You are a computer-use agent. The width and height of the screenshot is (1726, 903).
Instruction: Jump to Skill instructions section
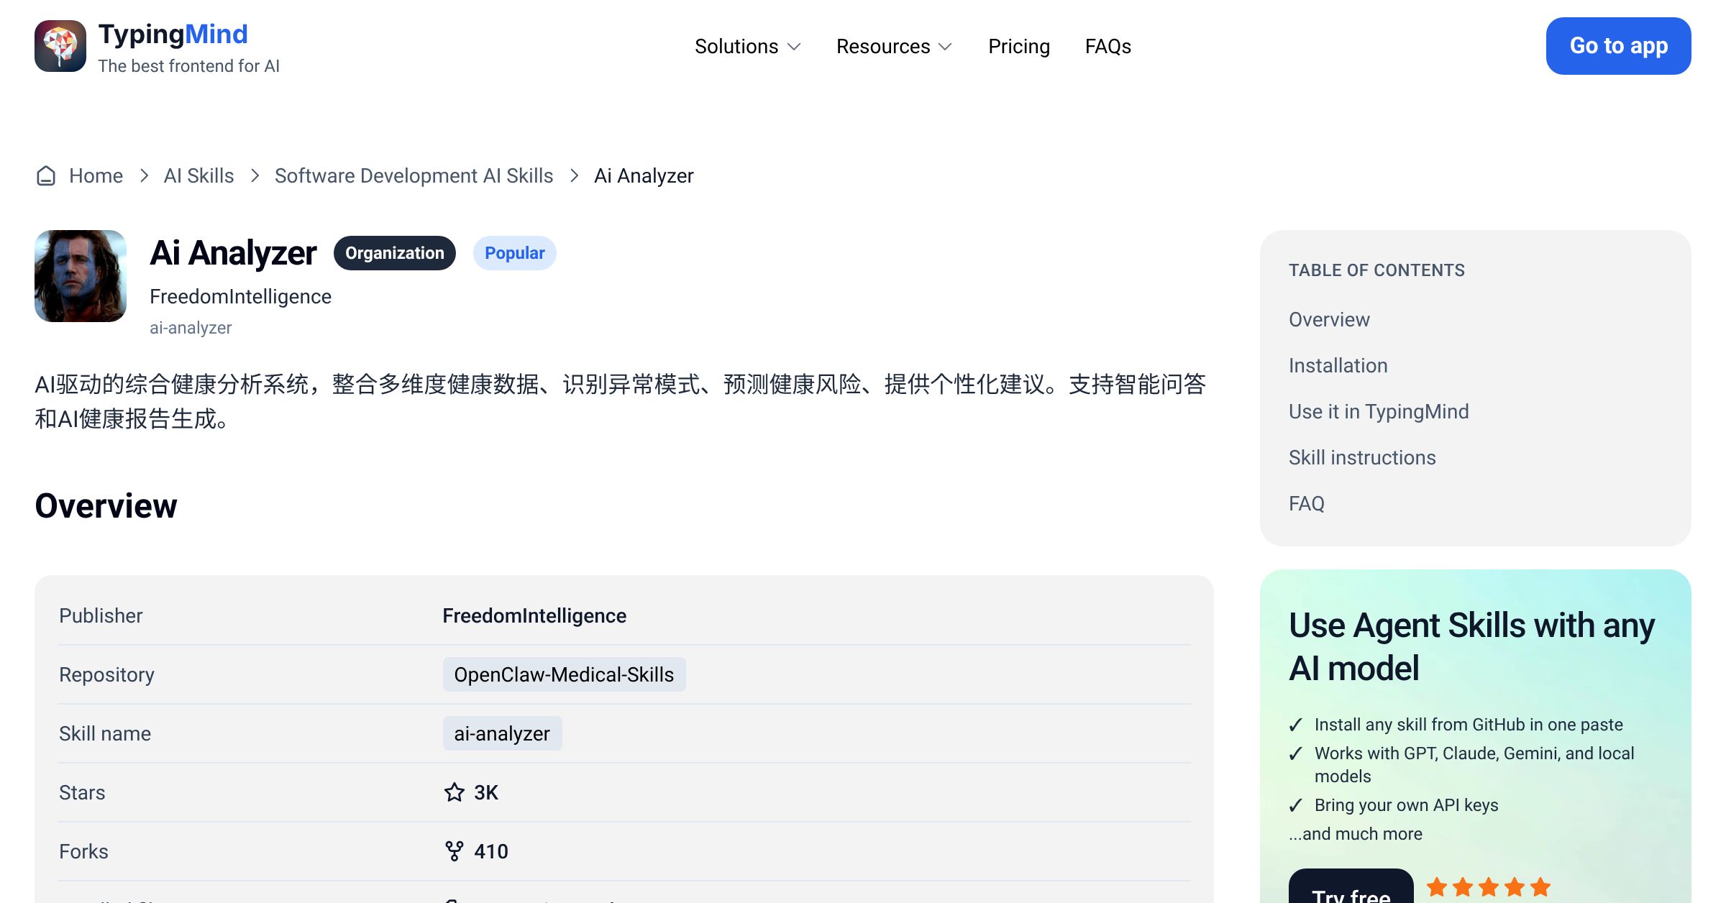1362,457
